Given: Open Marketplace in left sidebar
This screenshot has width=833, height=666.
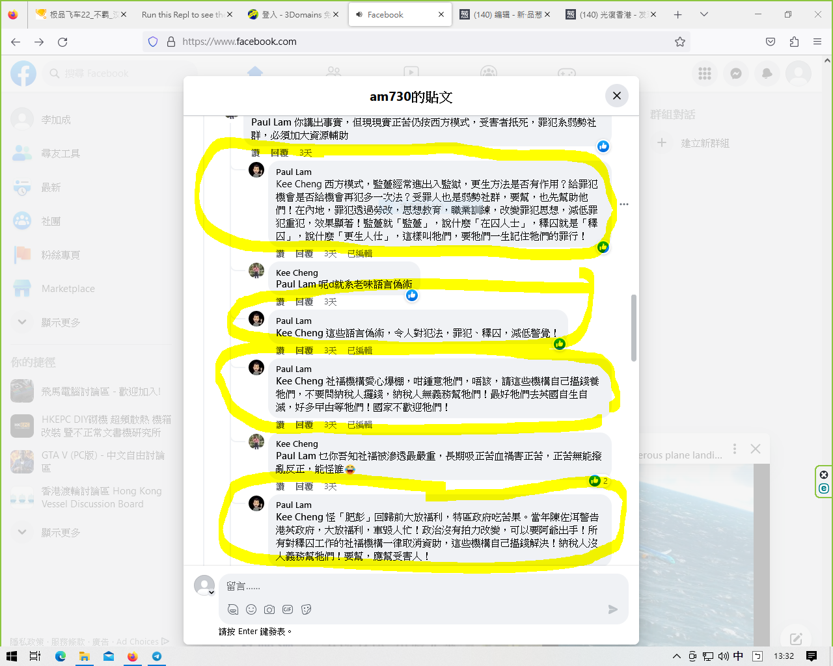Looking at the screenshot, I should (x=91, y=289).
